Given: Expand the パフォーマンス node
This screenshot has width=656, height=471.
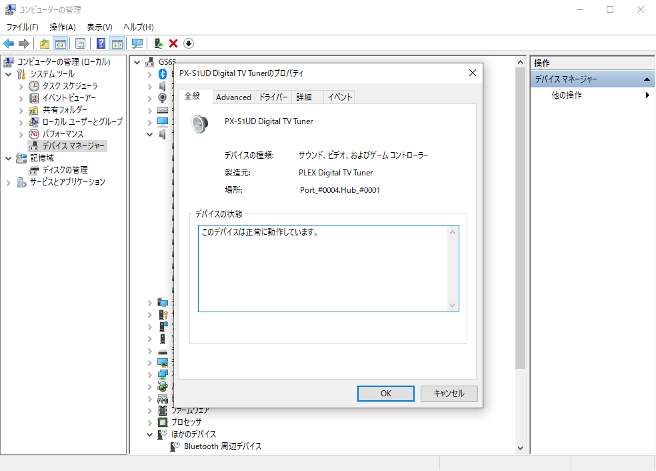Looking at the screenshot, I should point(21,135).
